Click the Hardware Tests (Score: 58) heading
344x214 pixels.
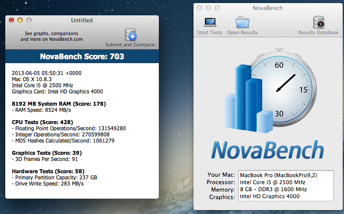coord(48,171)
